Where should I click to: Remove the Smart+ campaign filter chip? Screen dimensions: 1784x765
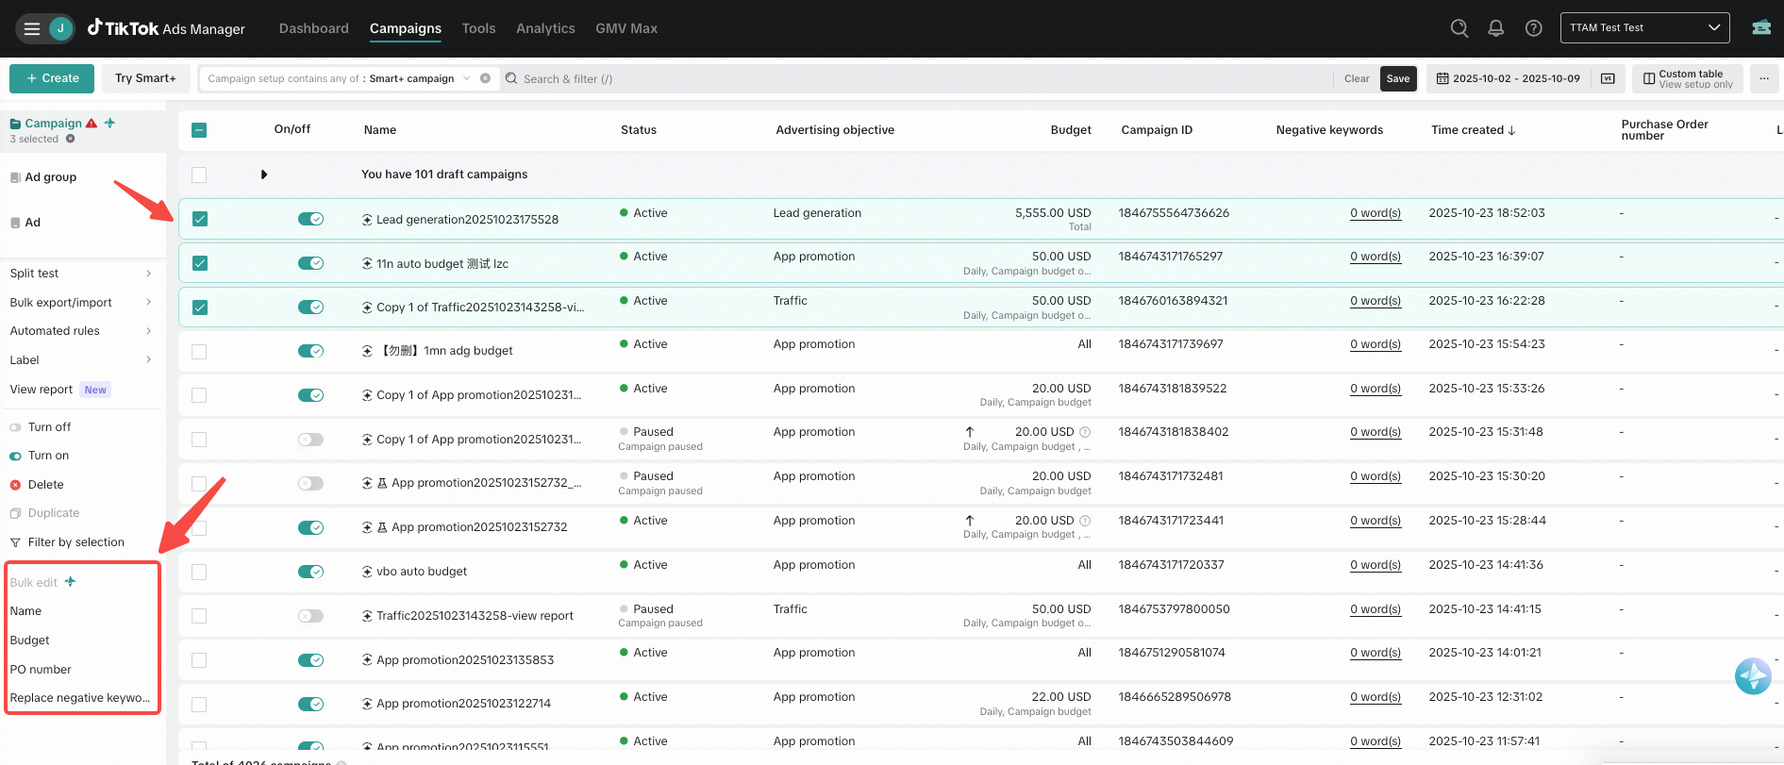[485, 78]
